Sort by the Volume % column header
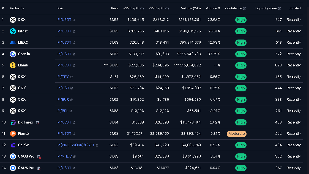Screen dimensions: 309x174 [213, 8]
